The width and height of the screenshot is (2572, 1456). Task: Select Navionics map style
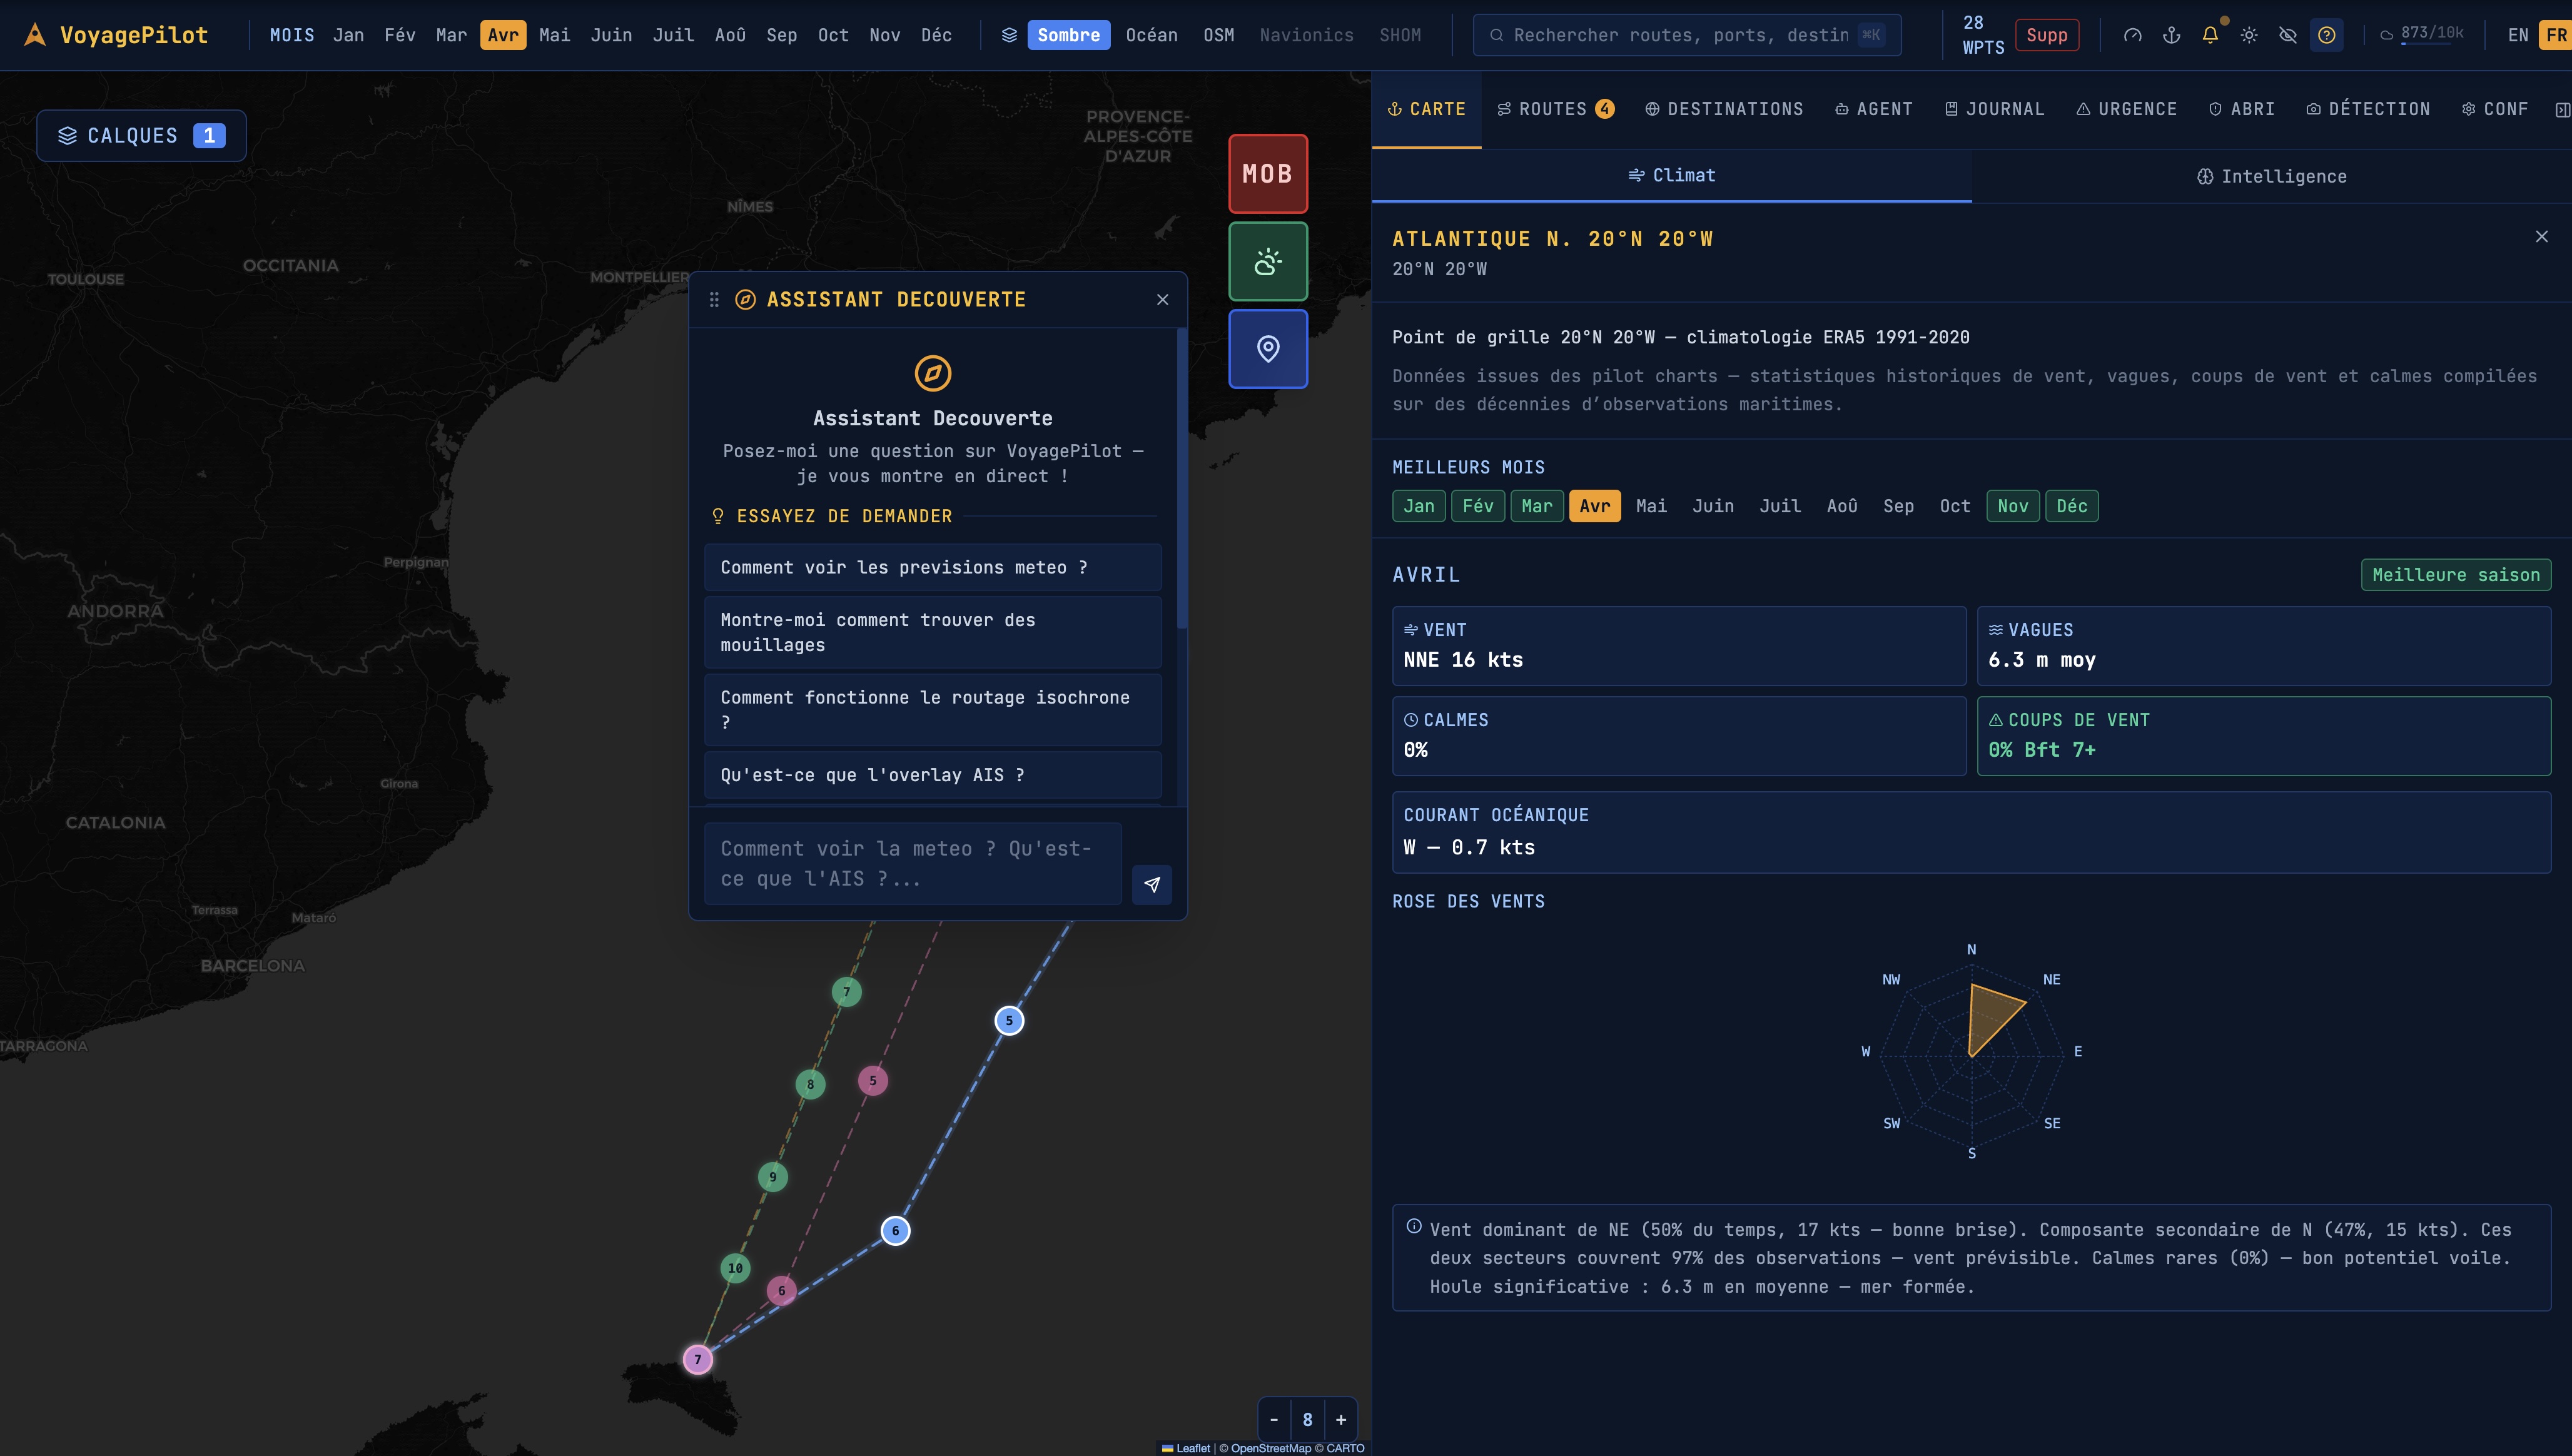click(x=1306, y=35)
